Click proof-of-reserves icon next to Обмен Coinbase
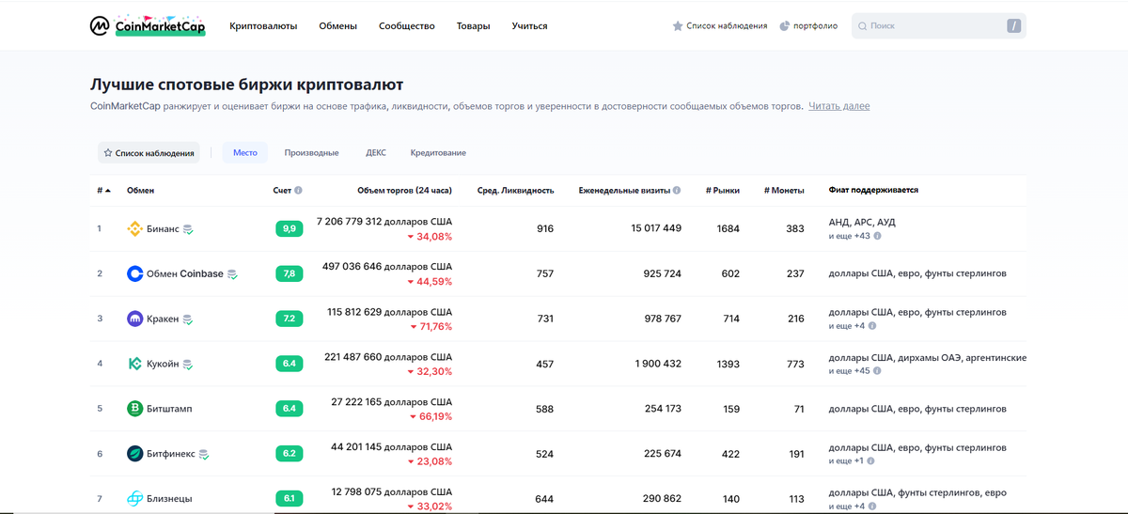Image resolution: width=1128 pixels, height=514 pixels. [x=232, y=274]
